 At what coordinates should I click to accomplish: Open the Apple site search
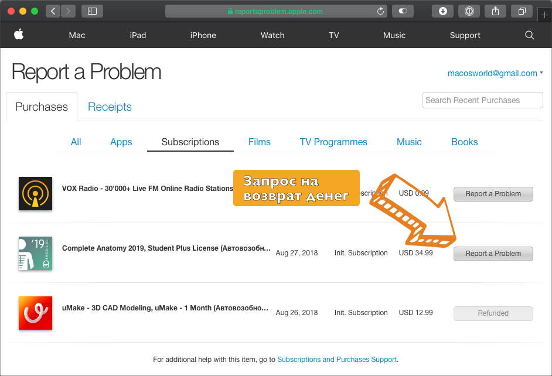530,35
